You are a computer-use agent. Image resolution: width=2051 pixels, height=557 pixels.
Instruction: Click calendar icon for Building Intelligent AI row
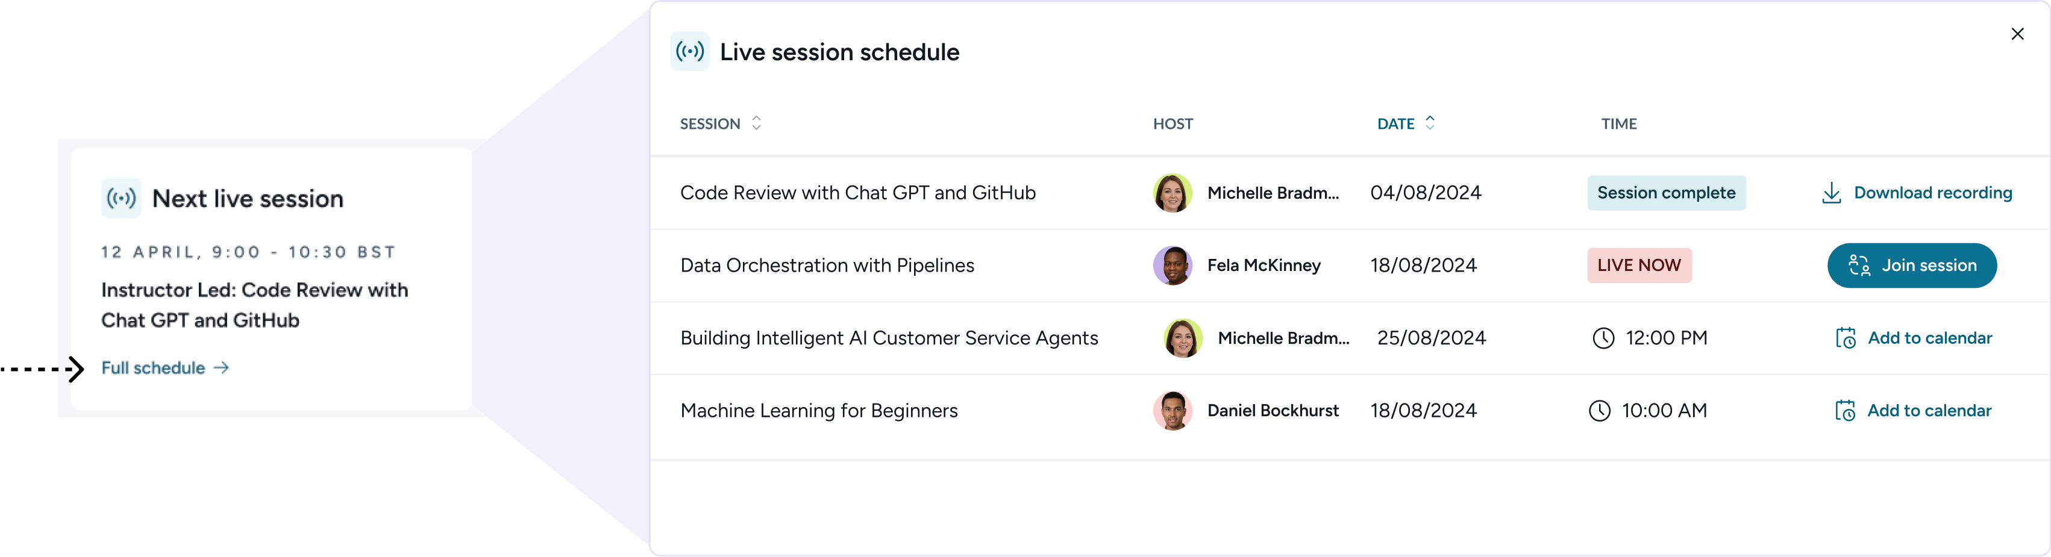coord(1846,338)
